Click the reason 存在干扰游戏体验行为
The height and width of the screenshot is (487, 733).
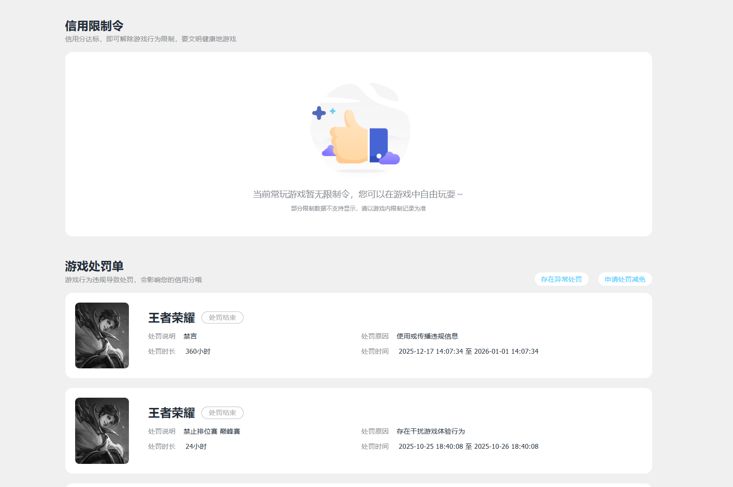click(x=431, y=431)
